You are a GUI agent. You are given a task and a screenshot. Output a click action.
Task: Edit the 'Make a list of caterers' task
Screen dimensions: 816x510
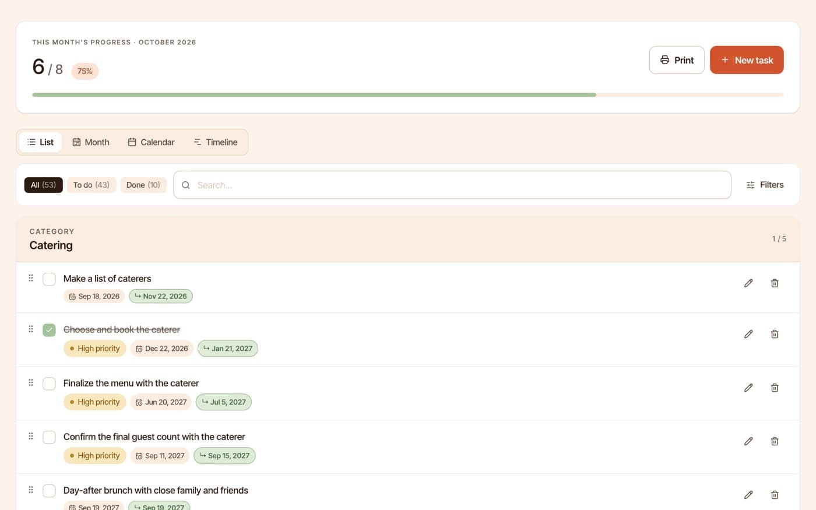tap(748, 283)
